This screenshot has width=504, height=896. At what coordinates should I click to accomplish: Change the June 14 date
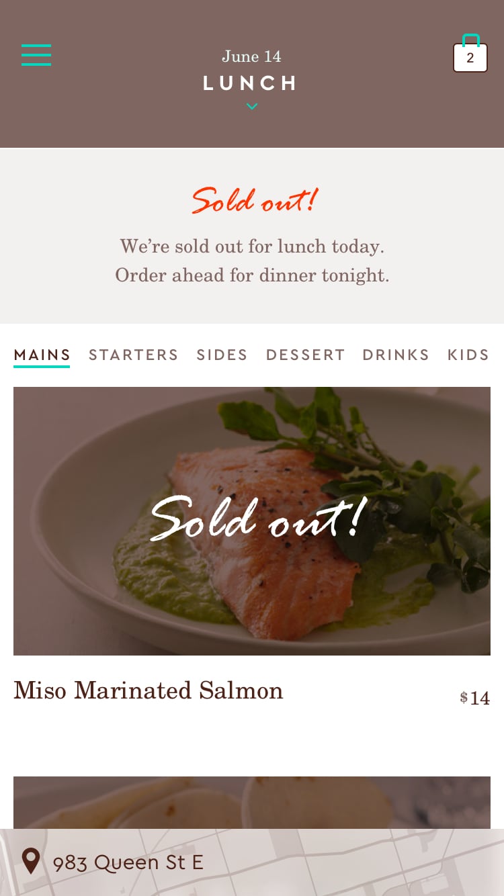(x=251, y=56)
